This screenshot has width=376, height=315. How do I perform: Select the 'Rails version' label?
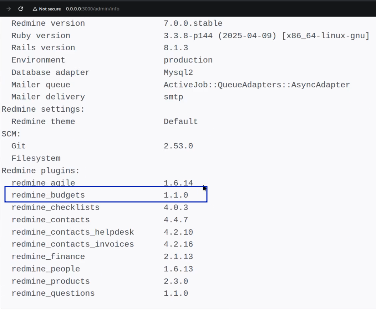coord(43,48)
